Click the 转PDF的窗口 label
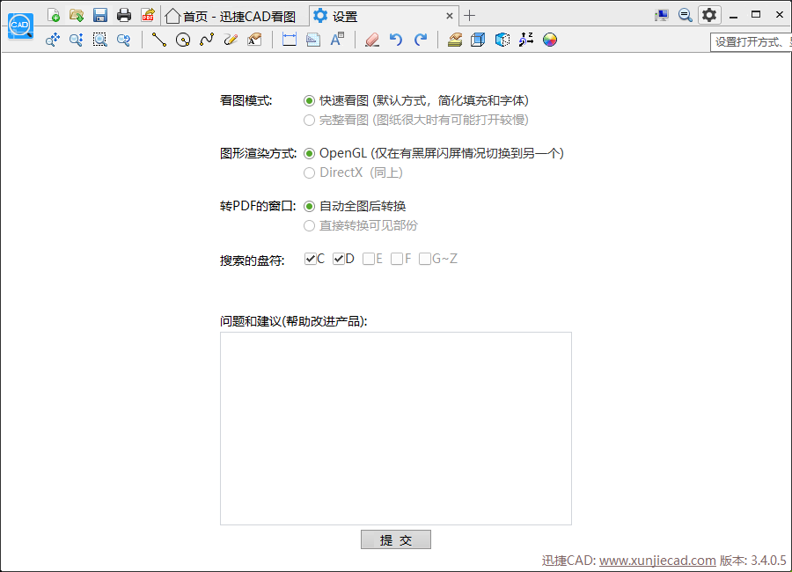 [258, 206]
